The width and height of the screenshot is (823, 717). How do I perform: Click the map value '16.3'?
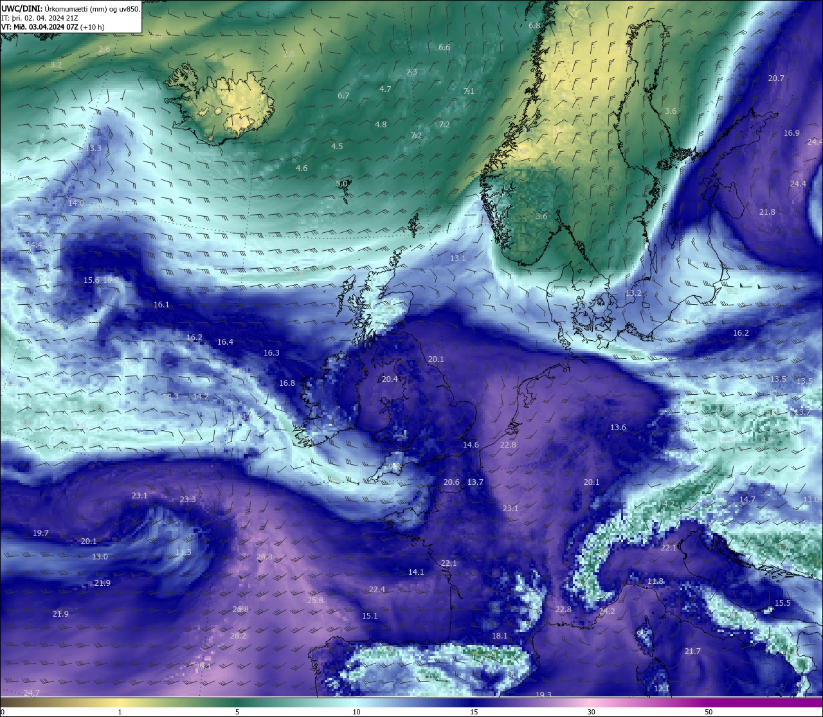click(x=271, y=353)
